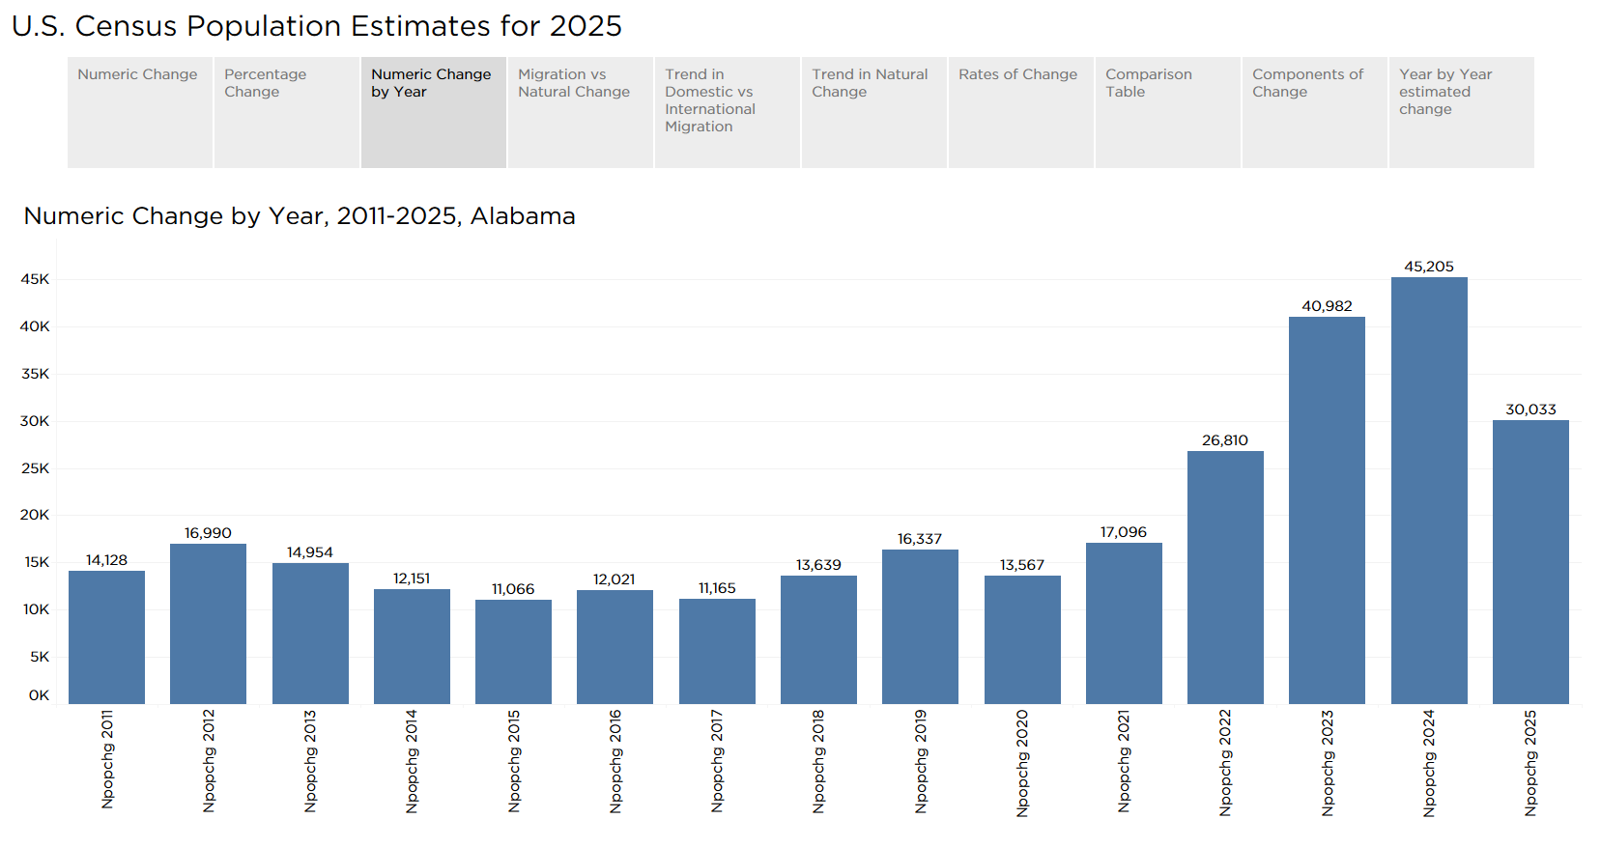Viewport: 1601px width, 847px height.
Task: Select the Numeric Change by Year tab
Action: click(x=434, y=111)
